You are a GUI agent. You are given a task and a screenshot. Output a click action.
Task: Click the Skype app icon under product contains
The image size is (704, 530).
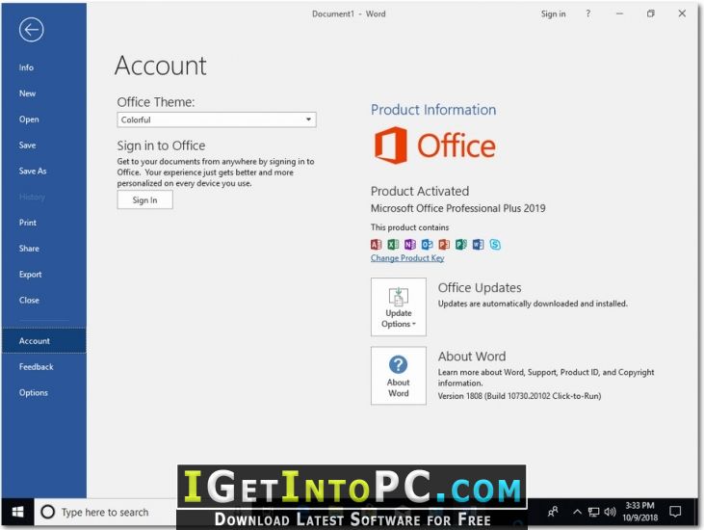coord(495,245)
